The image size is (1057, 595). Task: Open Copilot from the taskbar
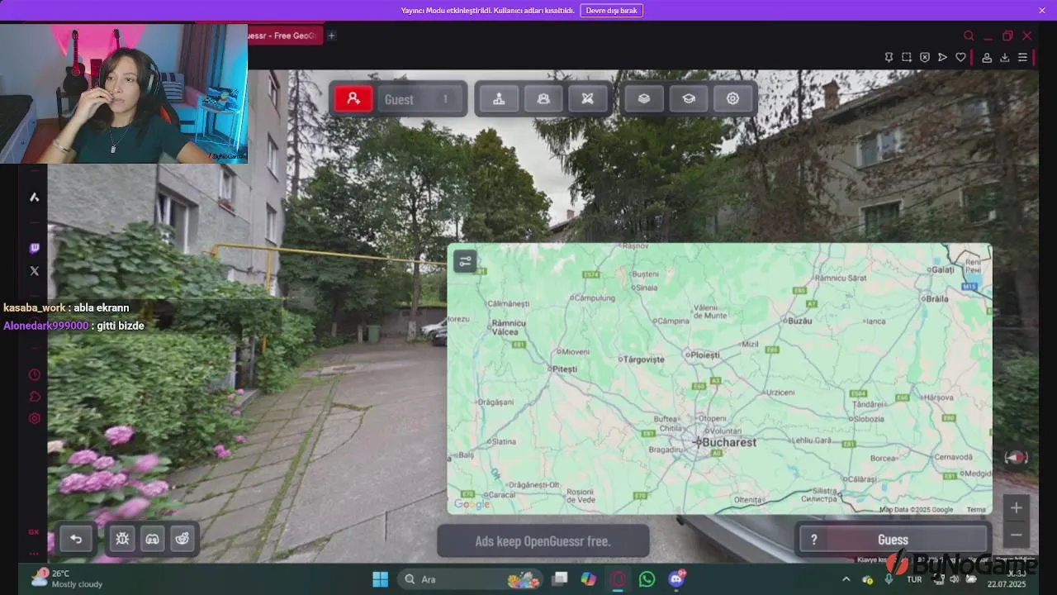(x=589, y=579)
